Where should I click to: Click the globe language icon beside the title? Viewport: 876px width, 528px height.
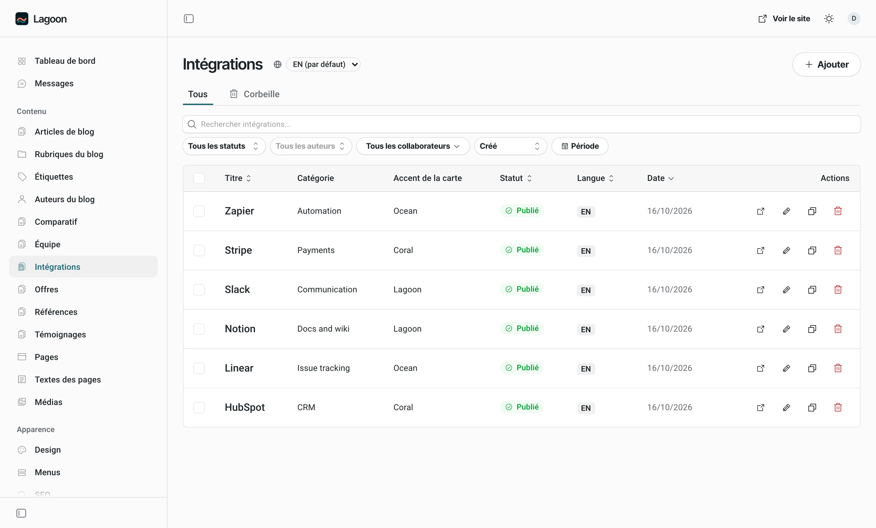pos(277,64)
